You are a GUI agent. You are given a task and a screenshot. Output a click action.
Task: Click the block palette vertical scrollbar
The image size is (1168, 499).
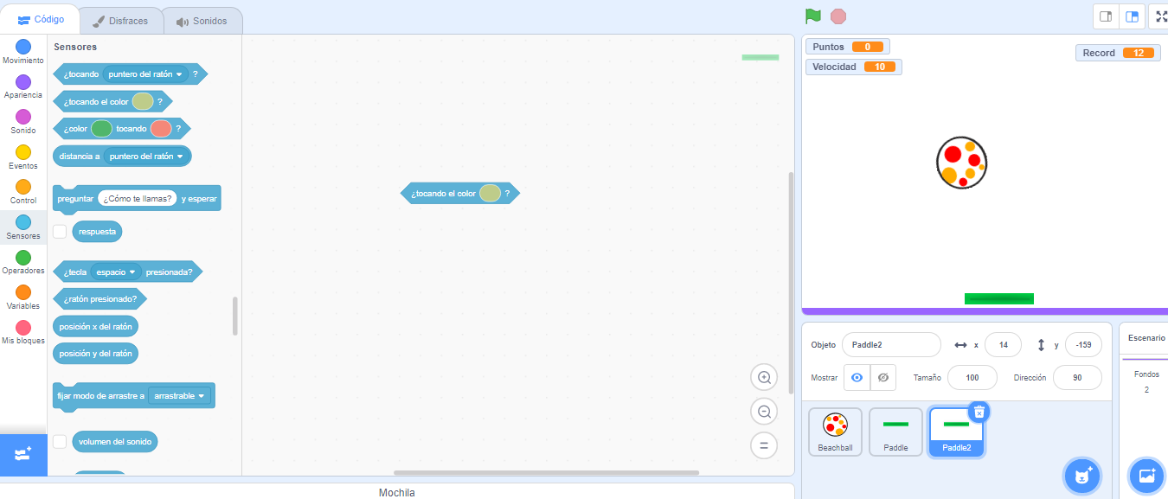pyautogui.click(x=235, y=317)
